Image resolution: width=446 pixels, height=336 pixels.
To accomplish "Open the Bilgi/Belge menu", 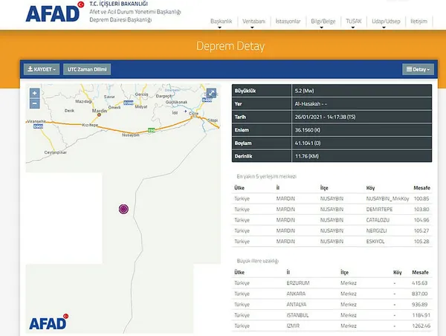I will coord(323,22).
